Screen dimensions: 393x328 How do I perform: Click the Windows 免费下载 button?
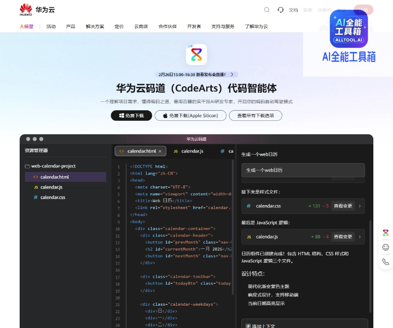[131, 115]
